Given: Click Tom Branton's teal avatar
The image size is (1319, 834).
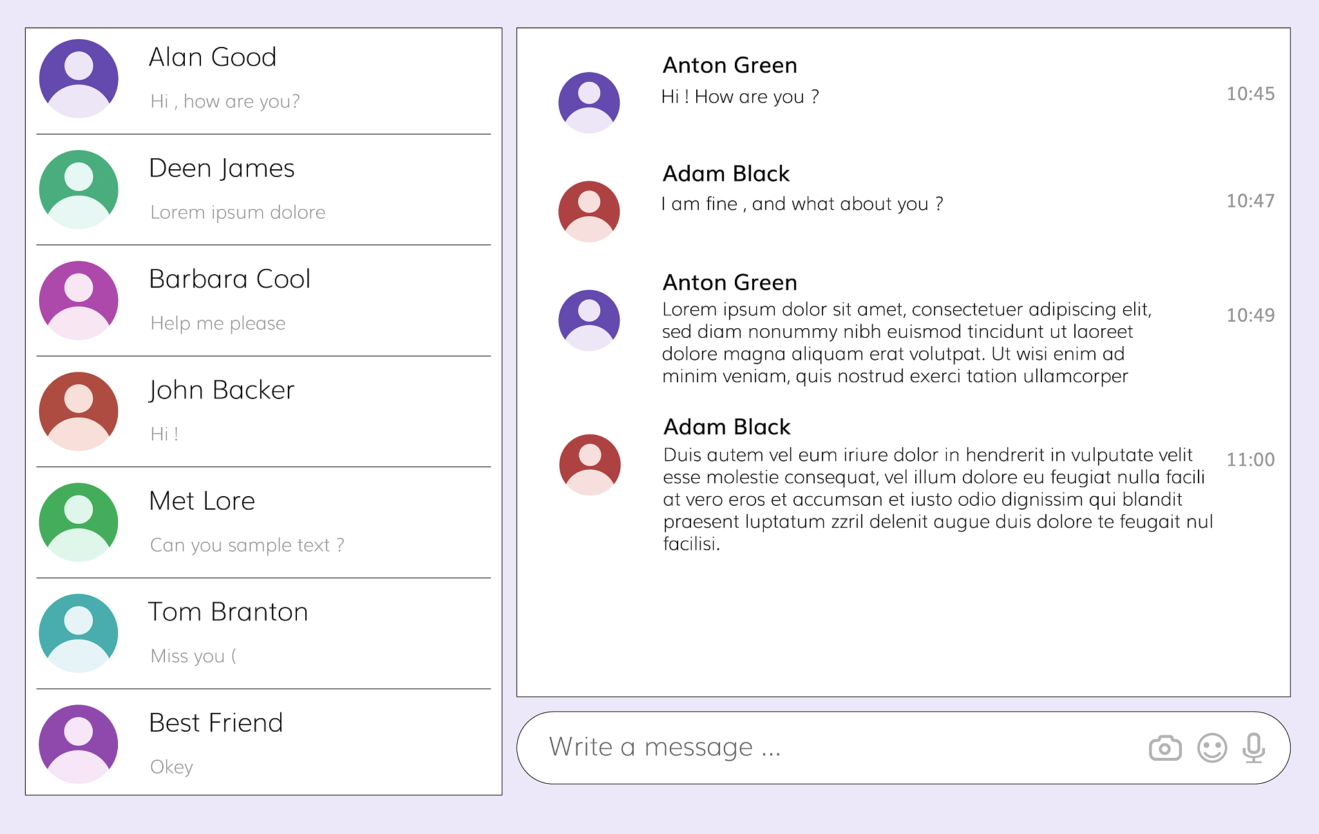Looking at the screenshot, I should (x=79, y=633).
